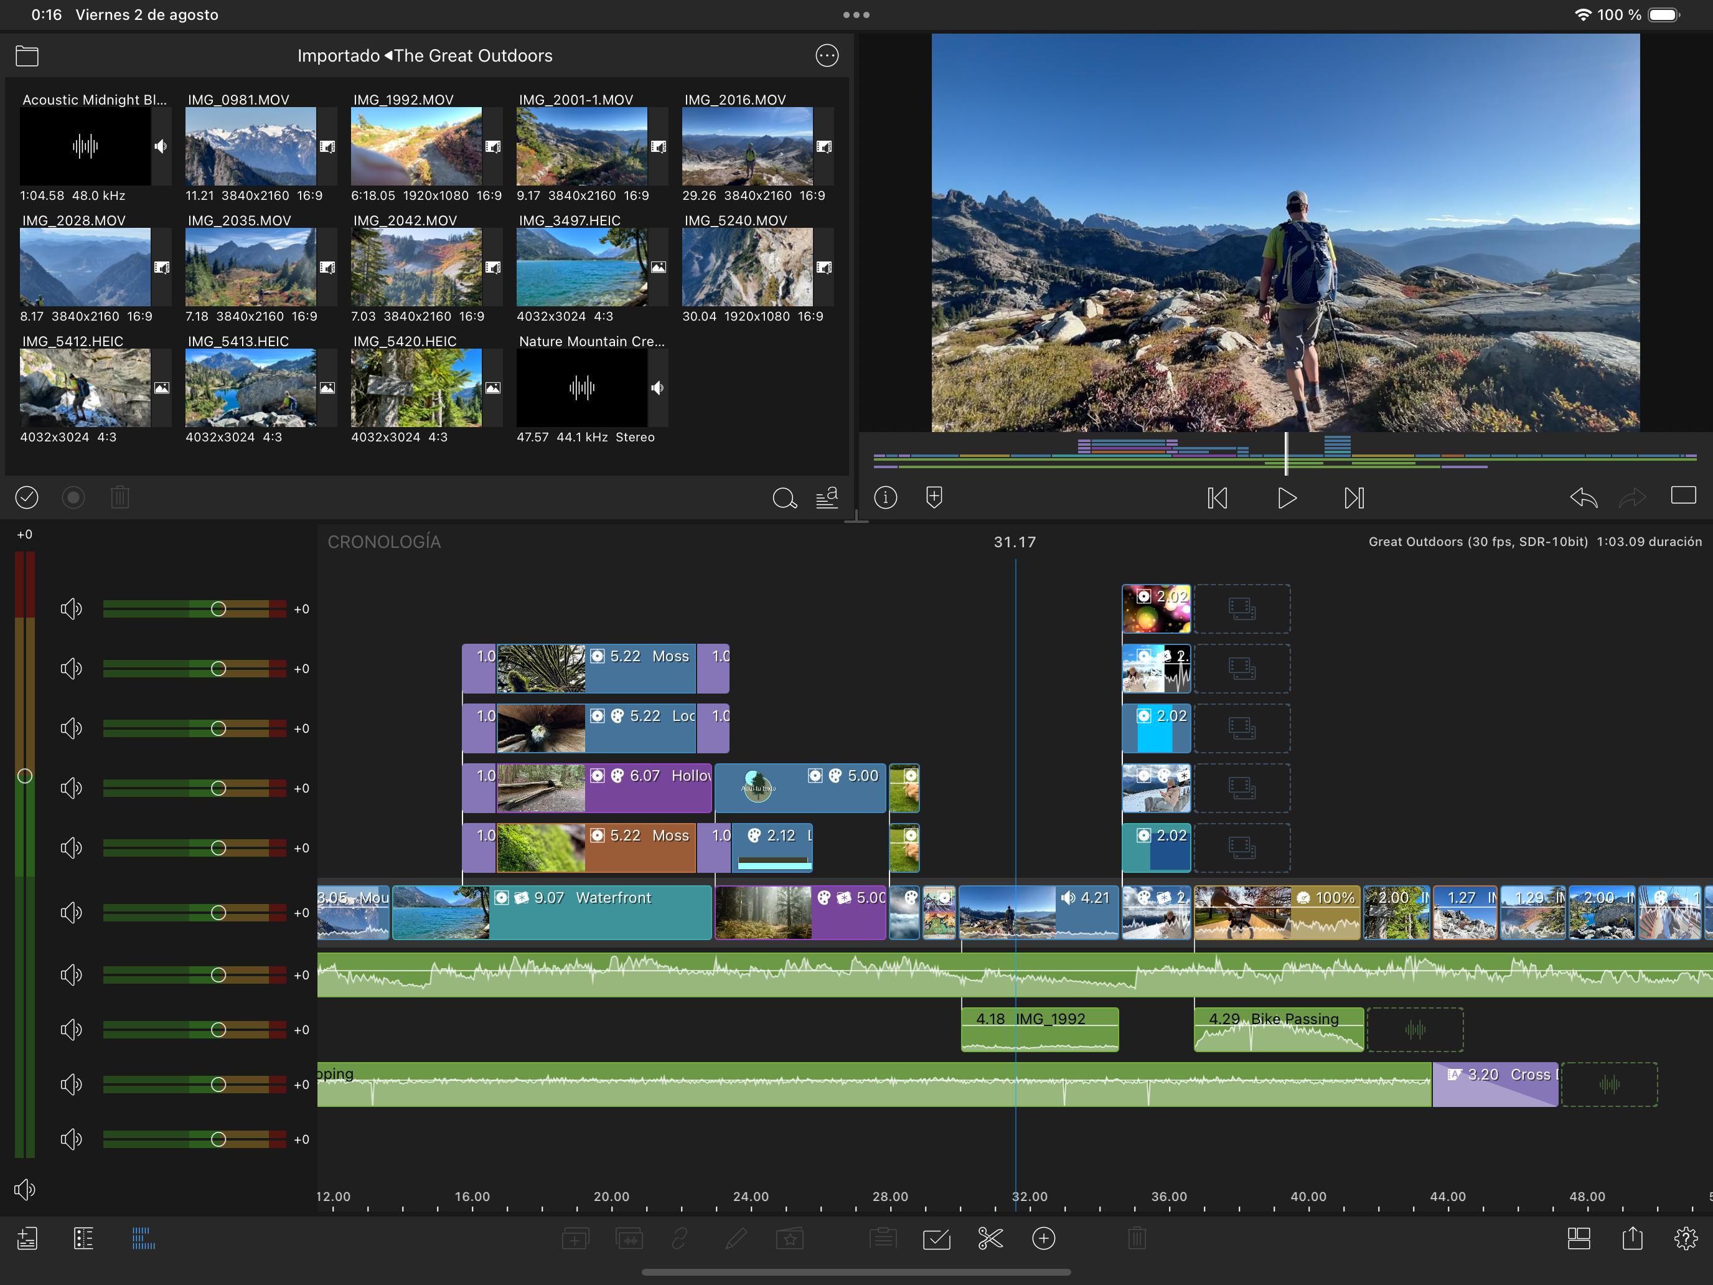The width and height of the screenshot is (1713, 1285).
Task: Open the project settings gear
Action: (1685, 1238)
